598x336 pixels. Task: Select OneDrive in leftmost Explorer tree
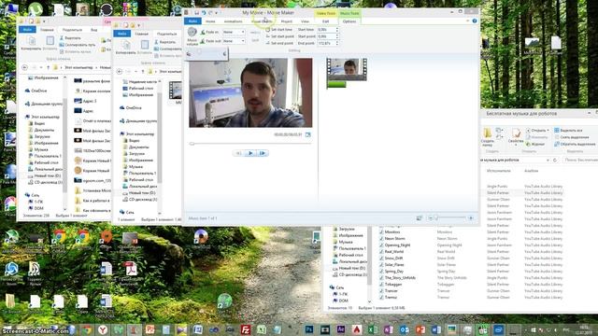pos(36,91)
